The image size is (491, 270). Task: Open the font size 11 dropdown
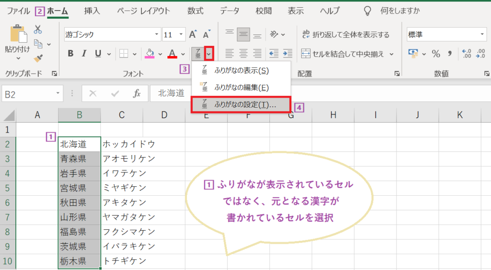pos(181,34)
